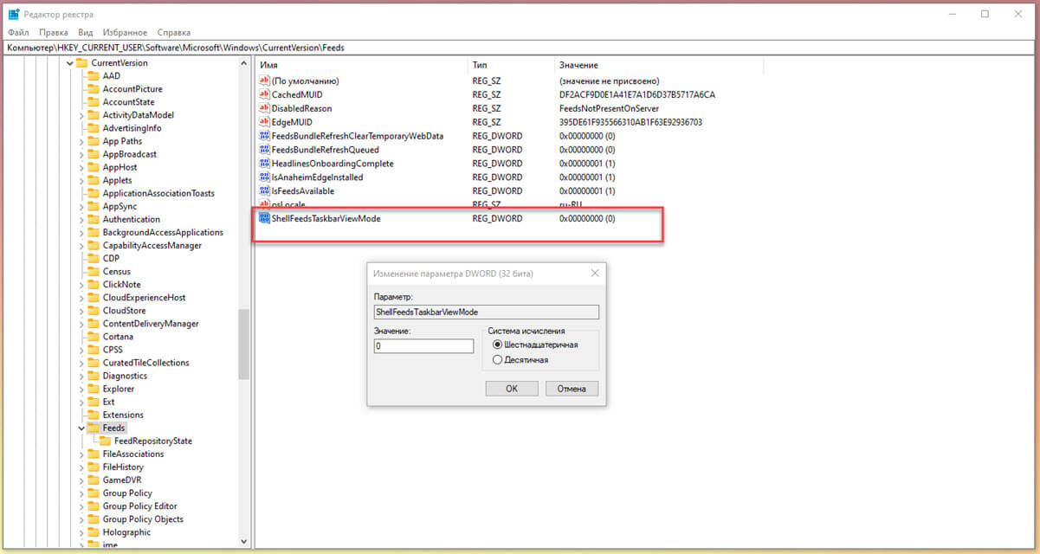Viewport: 1040px width, 554px height.
Task: Select the CloudExperienceHost key
Action: pyautogui.click(x=144, y=298)
